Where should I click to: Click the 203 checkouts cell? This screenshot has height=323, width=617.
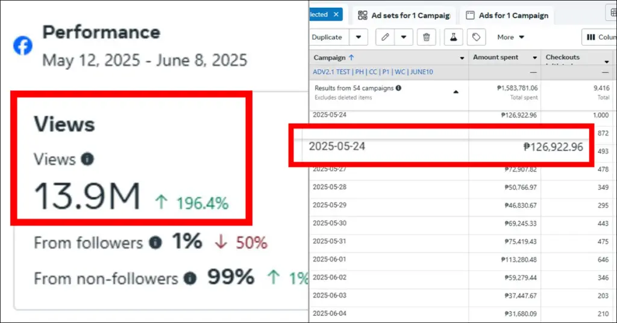pos(603,296)
